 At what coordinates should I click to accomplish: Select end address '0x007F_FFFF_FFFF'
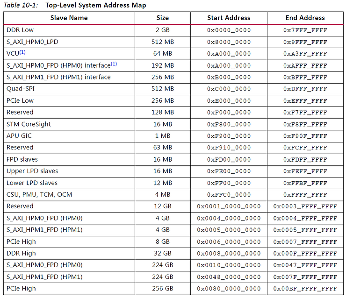[x=305, y=277]
